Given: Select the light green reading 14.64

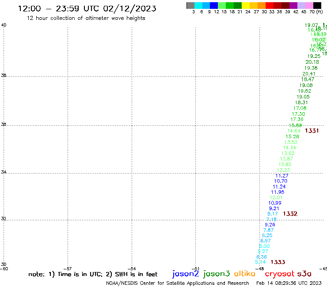Looking at the screenshot, I should pos(294,131).
